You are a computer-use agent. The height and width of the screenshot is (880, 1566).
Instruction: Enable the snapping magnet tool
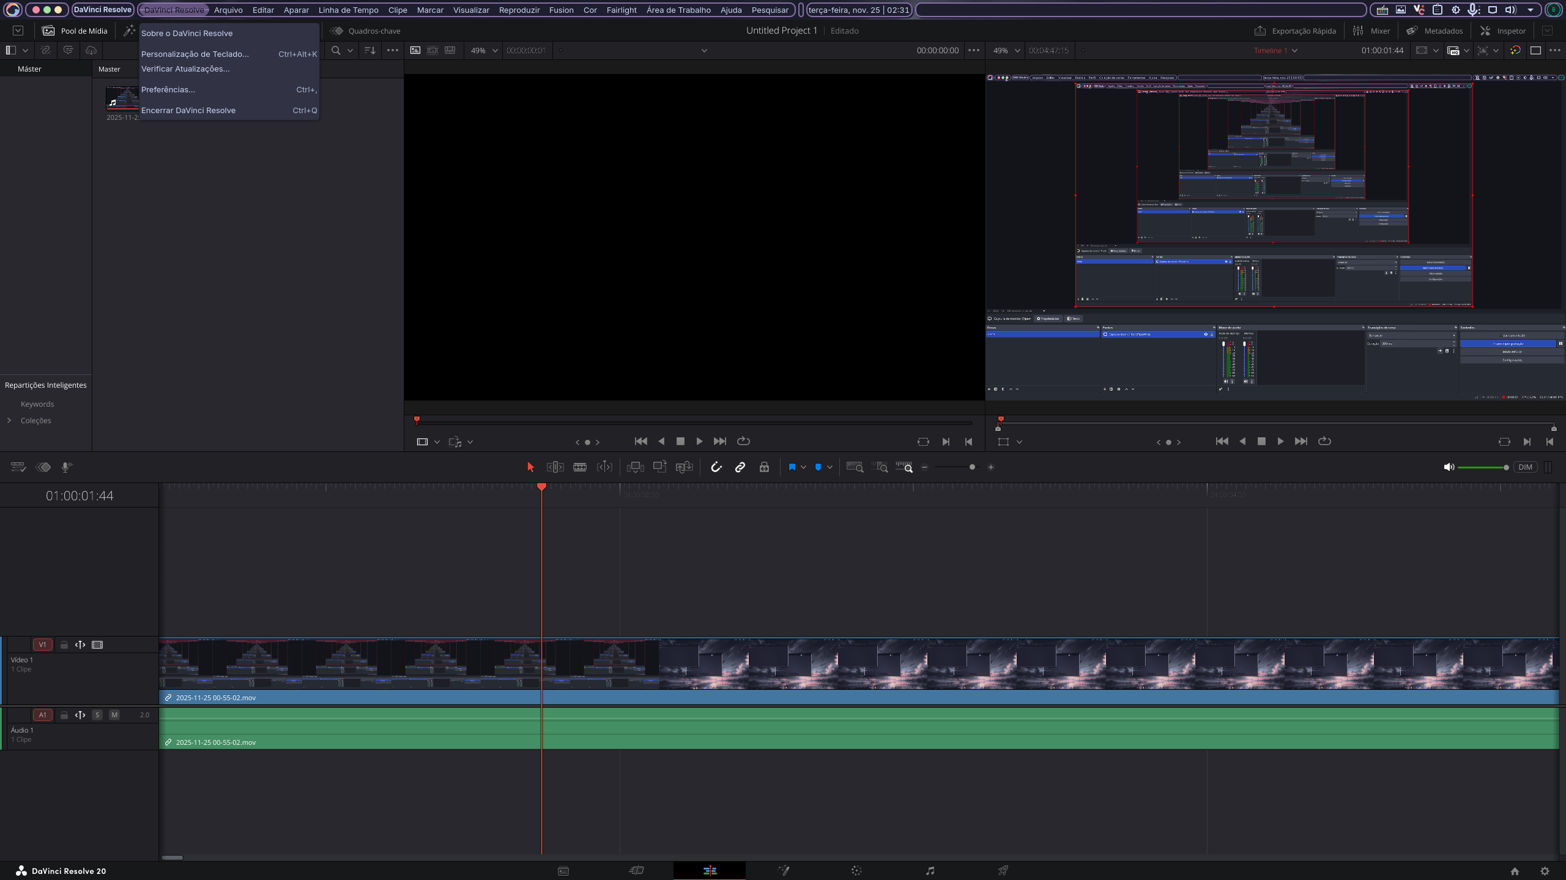pyautogui.click(x=716, y=467)
